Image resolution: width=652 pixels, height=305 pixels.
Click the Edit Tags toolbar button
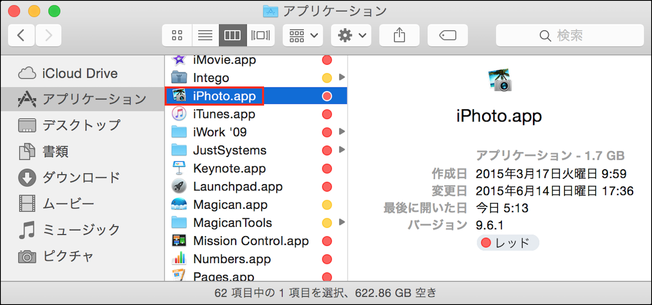(447, 35)
